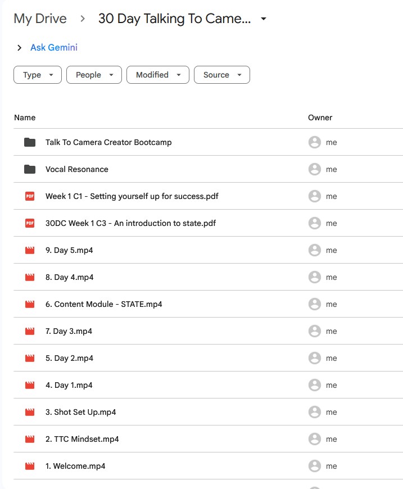Open the People filter dropdown
This screenshot has width=403, height=489.
pyautogui.click(x=94, y=75)
